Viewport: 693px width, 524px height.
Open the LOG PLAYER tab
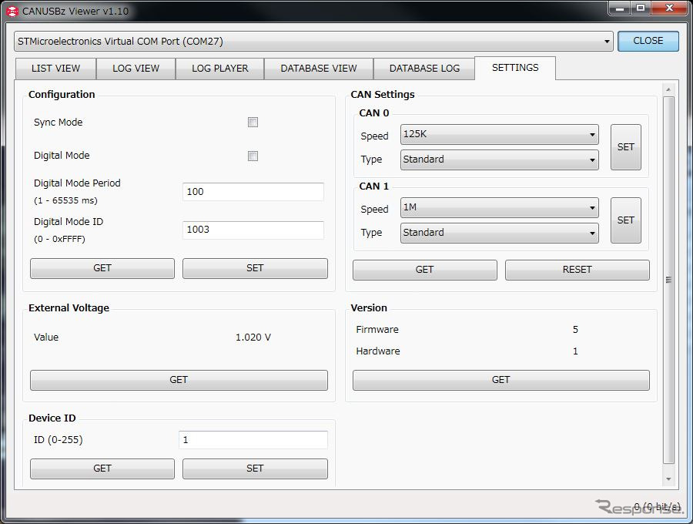[220, 69]
